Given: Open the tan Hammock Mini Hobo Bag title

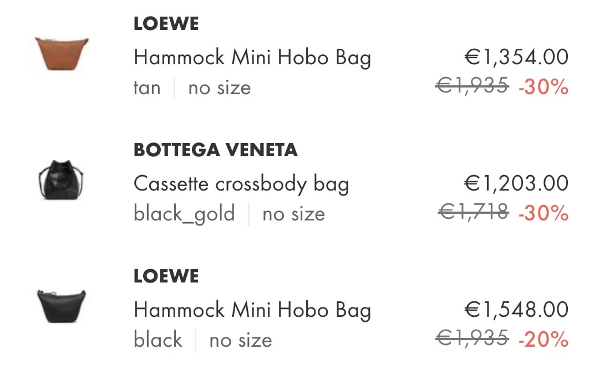Looking at the screenshot, I should point(252,58).
